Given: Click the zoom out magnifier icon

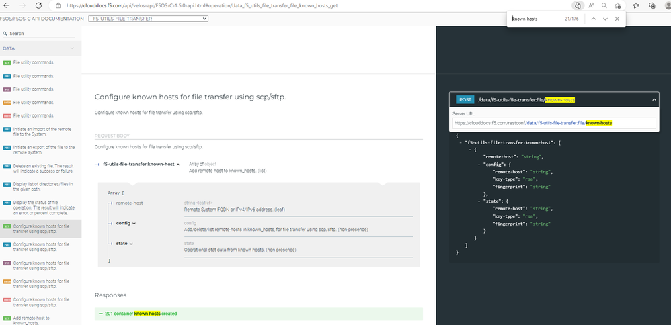Looking at the screenshot, I should pyautogui.click(x=604, y=5).
